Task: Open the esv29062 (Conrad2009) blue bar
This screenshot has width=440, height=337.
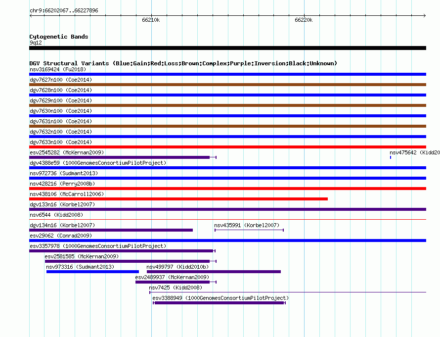Action: click(x=227, y=241)
